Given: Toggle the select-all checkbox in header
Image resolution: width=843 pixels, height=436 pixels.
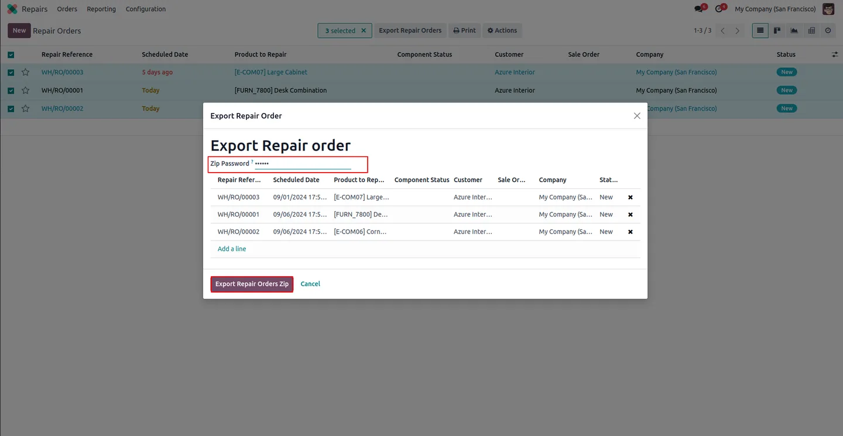Looking at the screenshot, I should point(11,54).
